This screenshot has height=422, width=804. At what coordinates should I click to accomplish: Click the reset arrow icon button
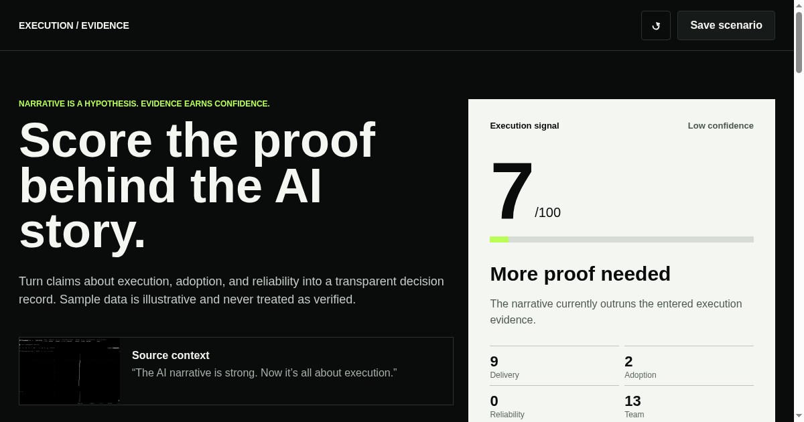tap(656, 25)
